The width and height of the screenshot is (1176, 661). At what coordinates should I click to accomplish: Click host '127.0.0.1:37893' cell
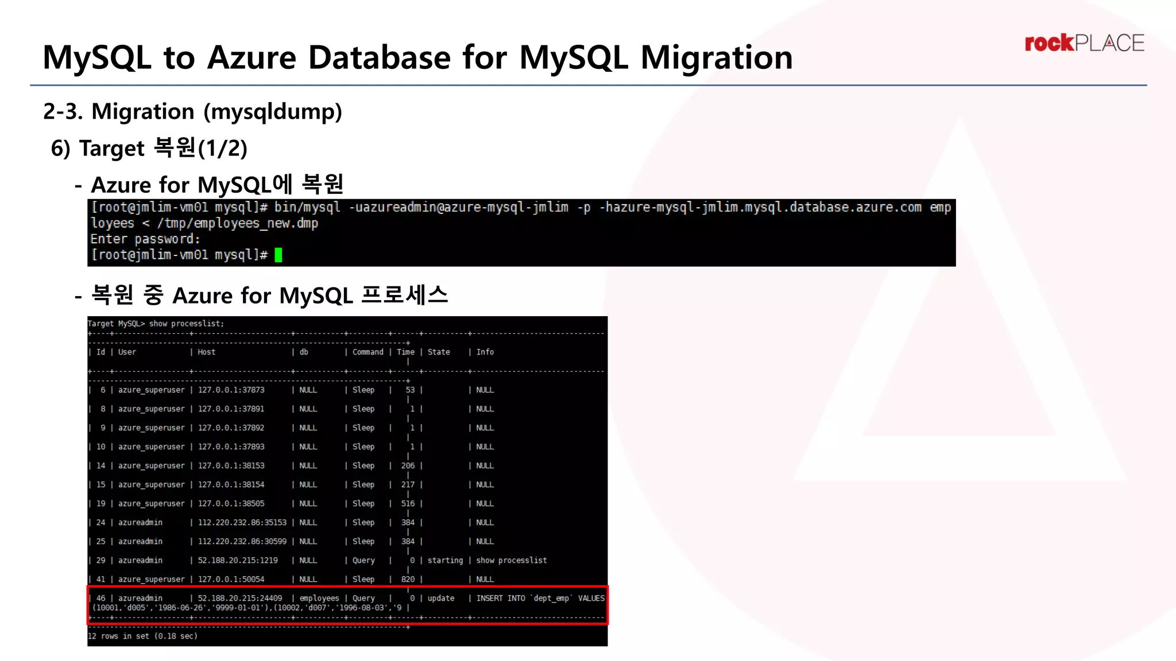pyautogui.click(x=231, y=447)
